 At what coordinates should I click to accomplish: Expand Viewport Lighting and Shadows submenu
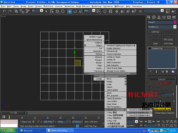coord(120,45)
